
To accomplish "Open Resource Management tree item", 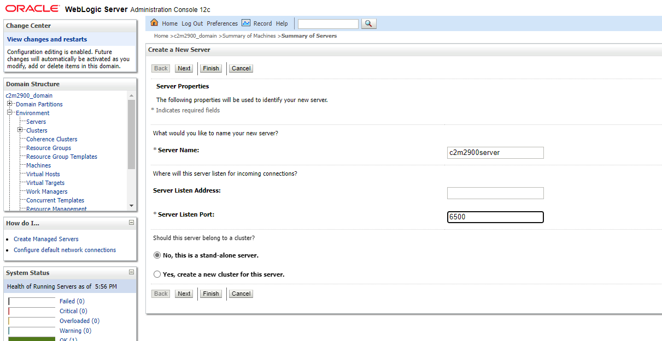I will click(x=56, y=208).
